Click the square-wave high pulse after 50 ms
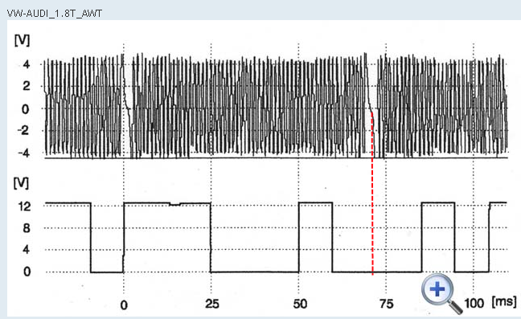Screen dimensions: 521x319 315,202
